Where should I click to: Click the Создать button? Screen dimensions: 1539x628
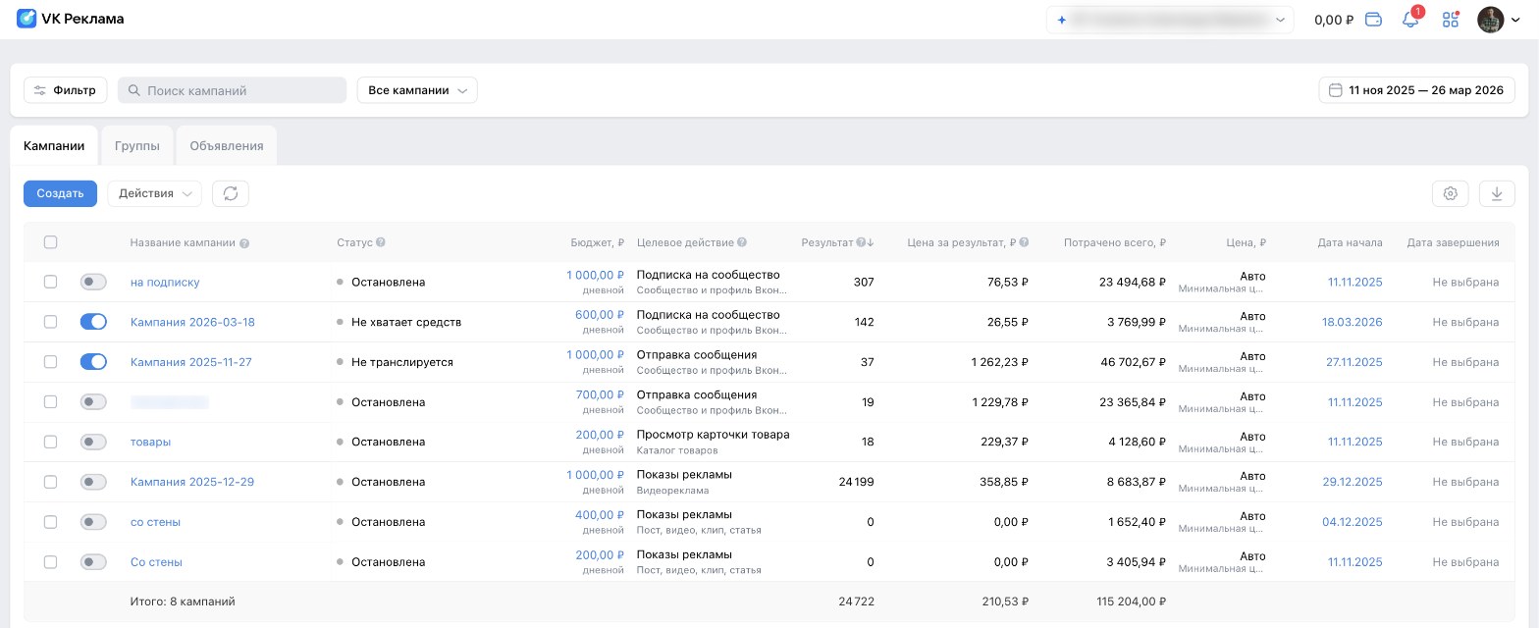point(61,193)
